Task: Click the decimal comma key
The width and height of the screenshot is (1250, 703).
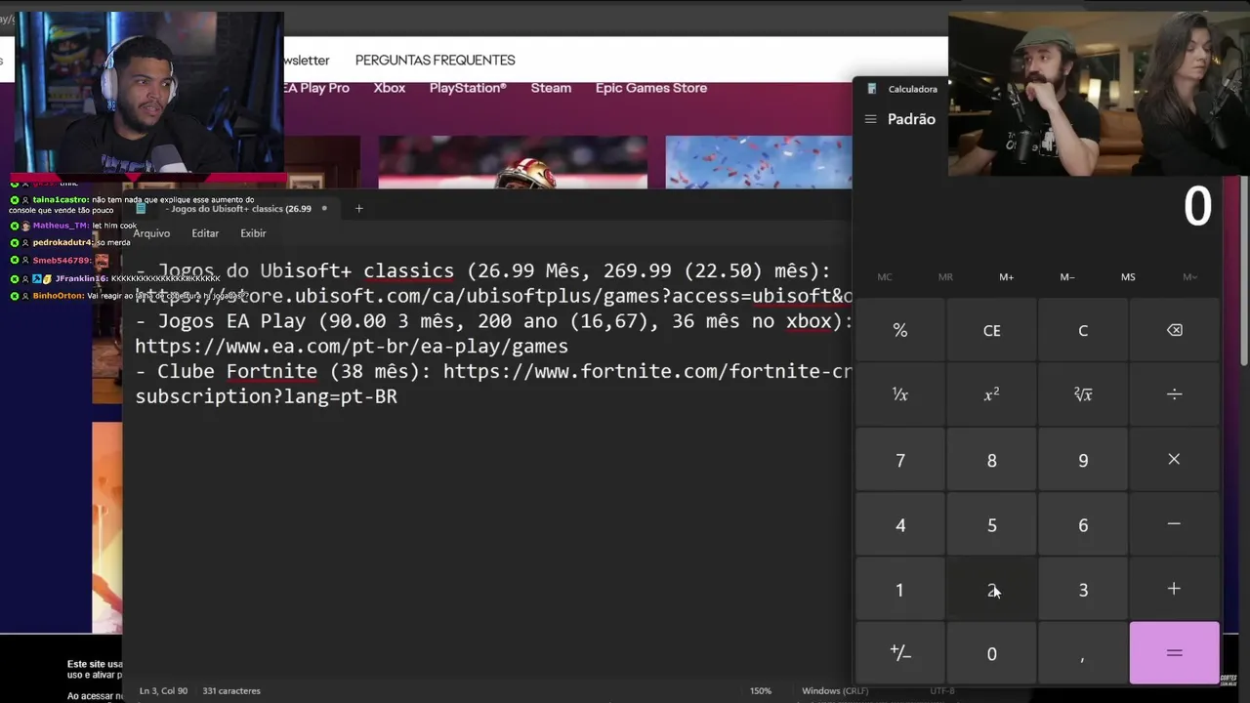Action: tap(1083, 653)
